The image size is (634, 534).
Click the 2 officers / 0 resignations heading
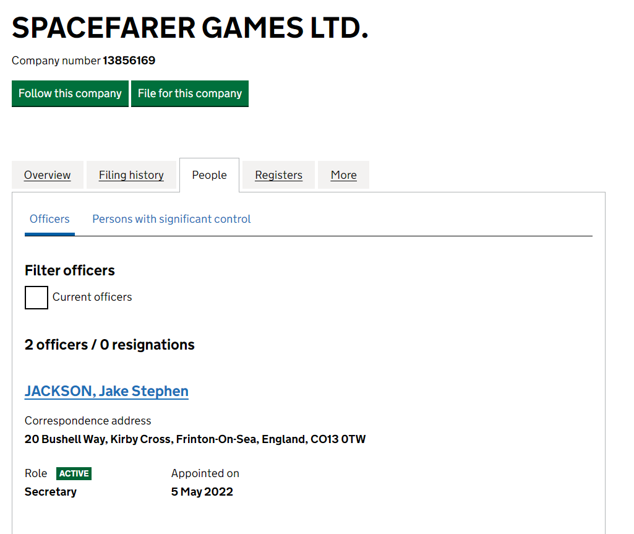[109, 345]
